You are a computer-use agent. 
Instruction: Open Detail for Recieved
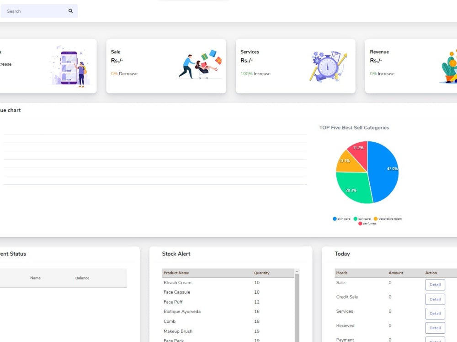click(435, 327)
